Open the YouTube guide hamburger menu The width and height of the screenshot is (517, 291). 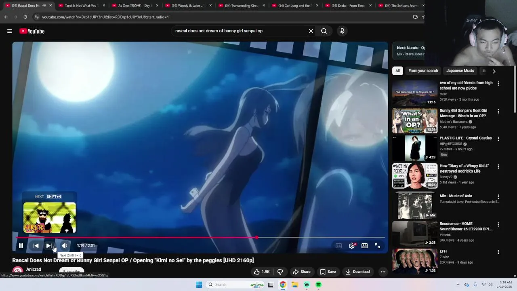click(x=10, y=31)
